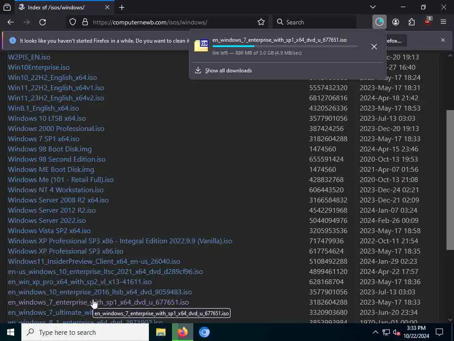Click the Firefox taskbar icon
454x341 pixels.
click(182, 332)
